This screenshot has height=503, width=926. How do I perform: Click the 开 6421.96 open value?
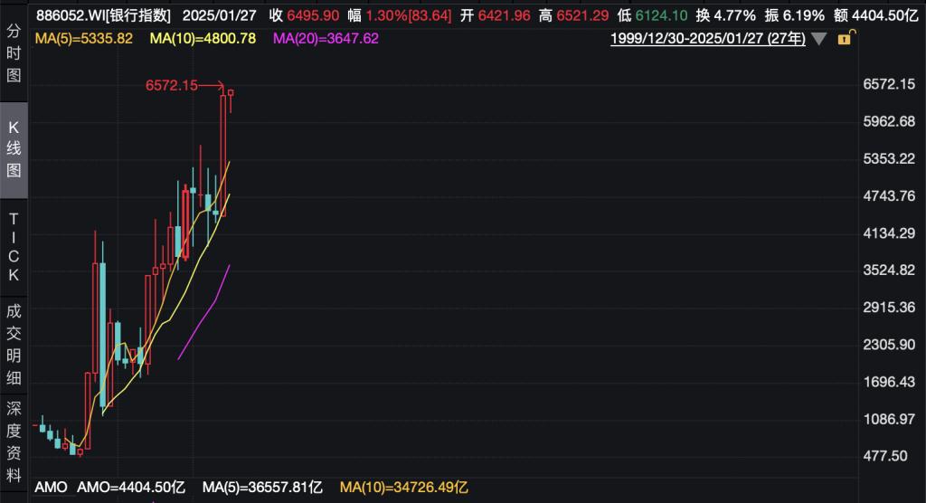click(495, 16)
